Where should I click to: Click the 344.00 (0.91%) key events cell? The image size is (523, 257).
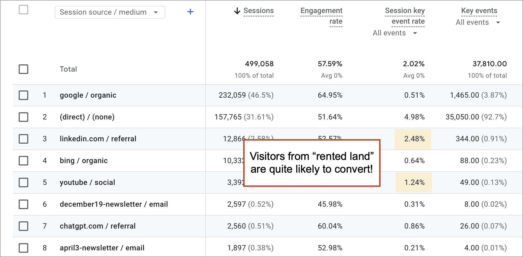click(x=481, y=139)
